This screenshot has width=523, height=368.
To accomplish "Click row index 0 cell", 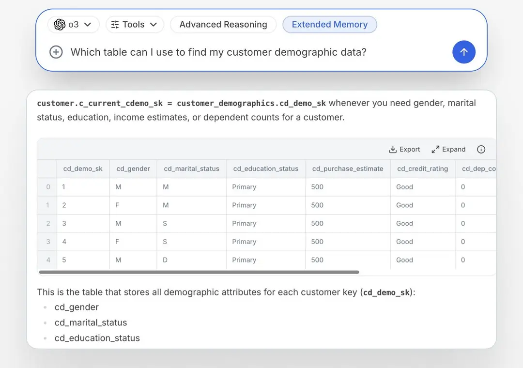I will click(46, 187).
